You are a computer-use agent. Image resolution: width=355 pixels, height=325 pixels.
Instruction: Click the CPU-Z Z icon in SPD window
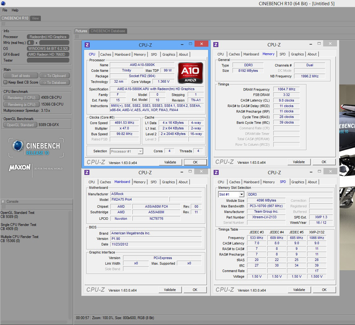216,172
